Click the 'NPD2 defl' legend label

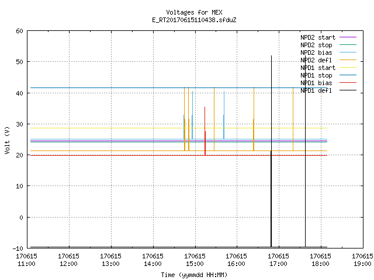[x=316, y=60]
